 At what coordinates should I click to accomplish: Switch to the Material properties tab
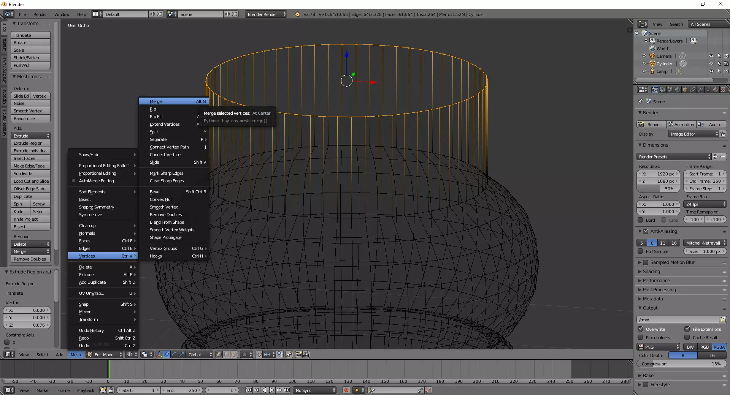pos(716,90)
